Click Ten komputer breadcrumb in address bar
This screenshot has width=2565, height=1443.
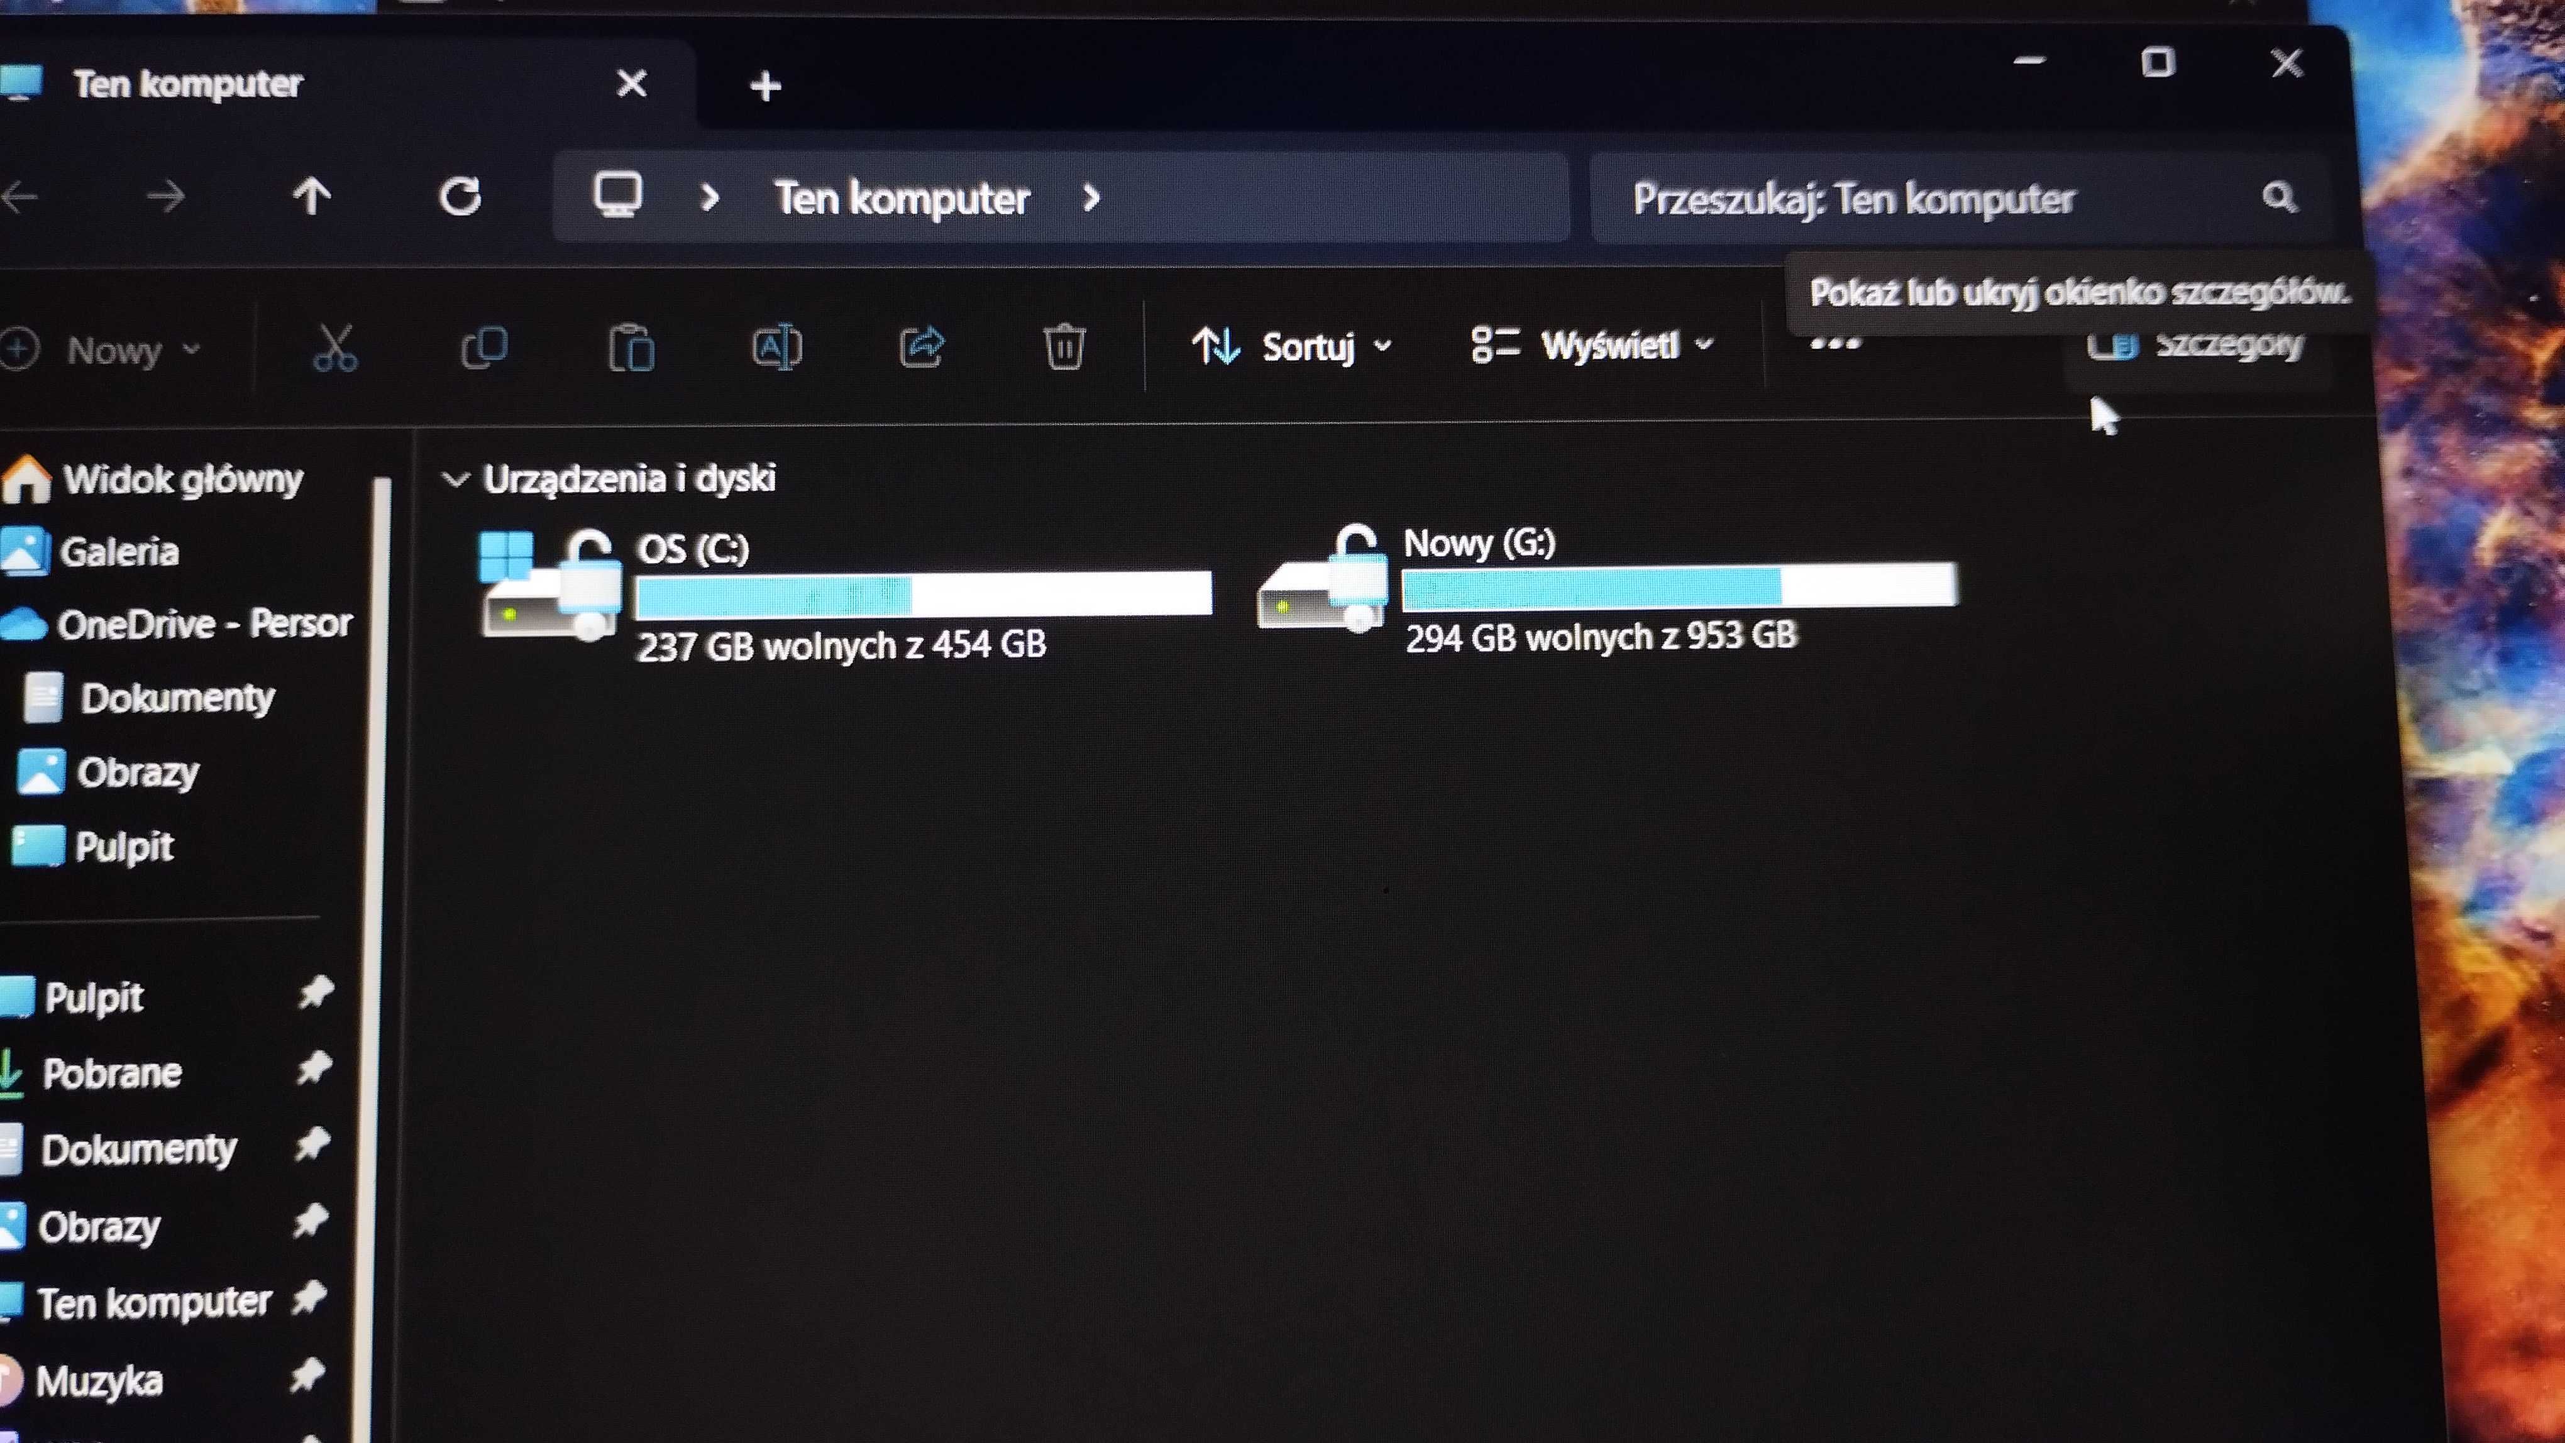pos(902,198)
